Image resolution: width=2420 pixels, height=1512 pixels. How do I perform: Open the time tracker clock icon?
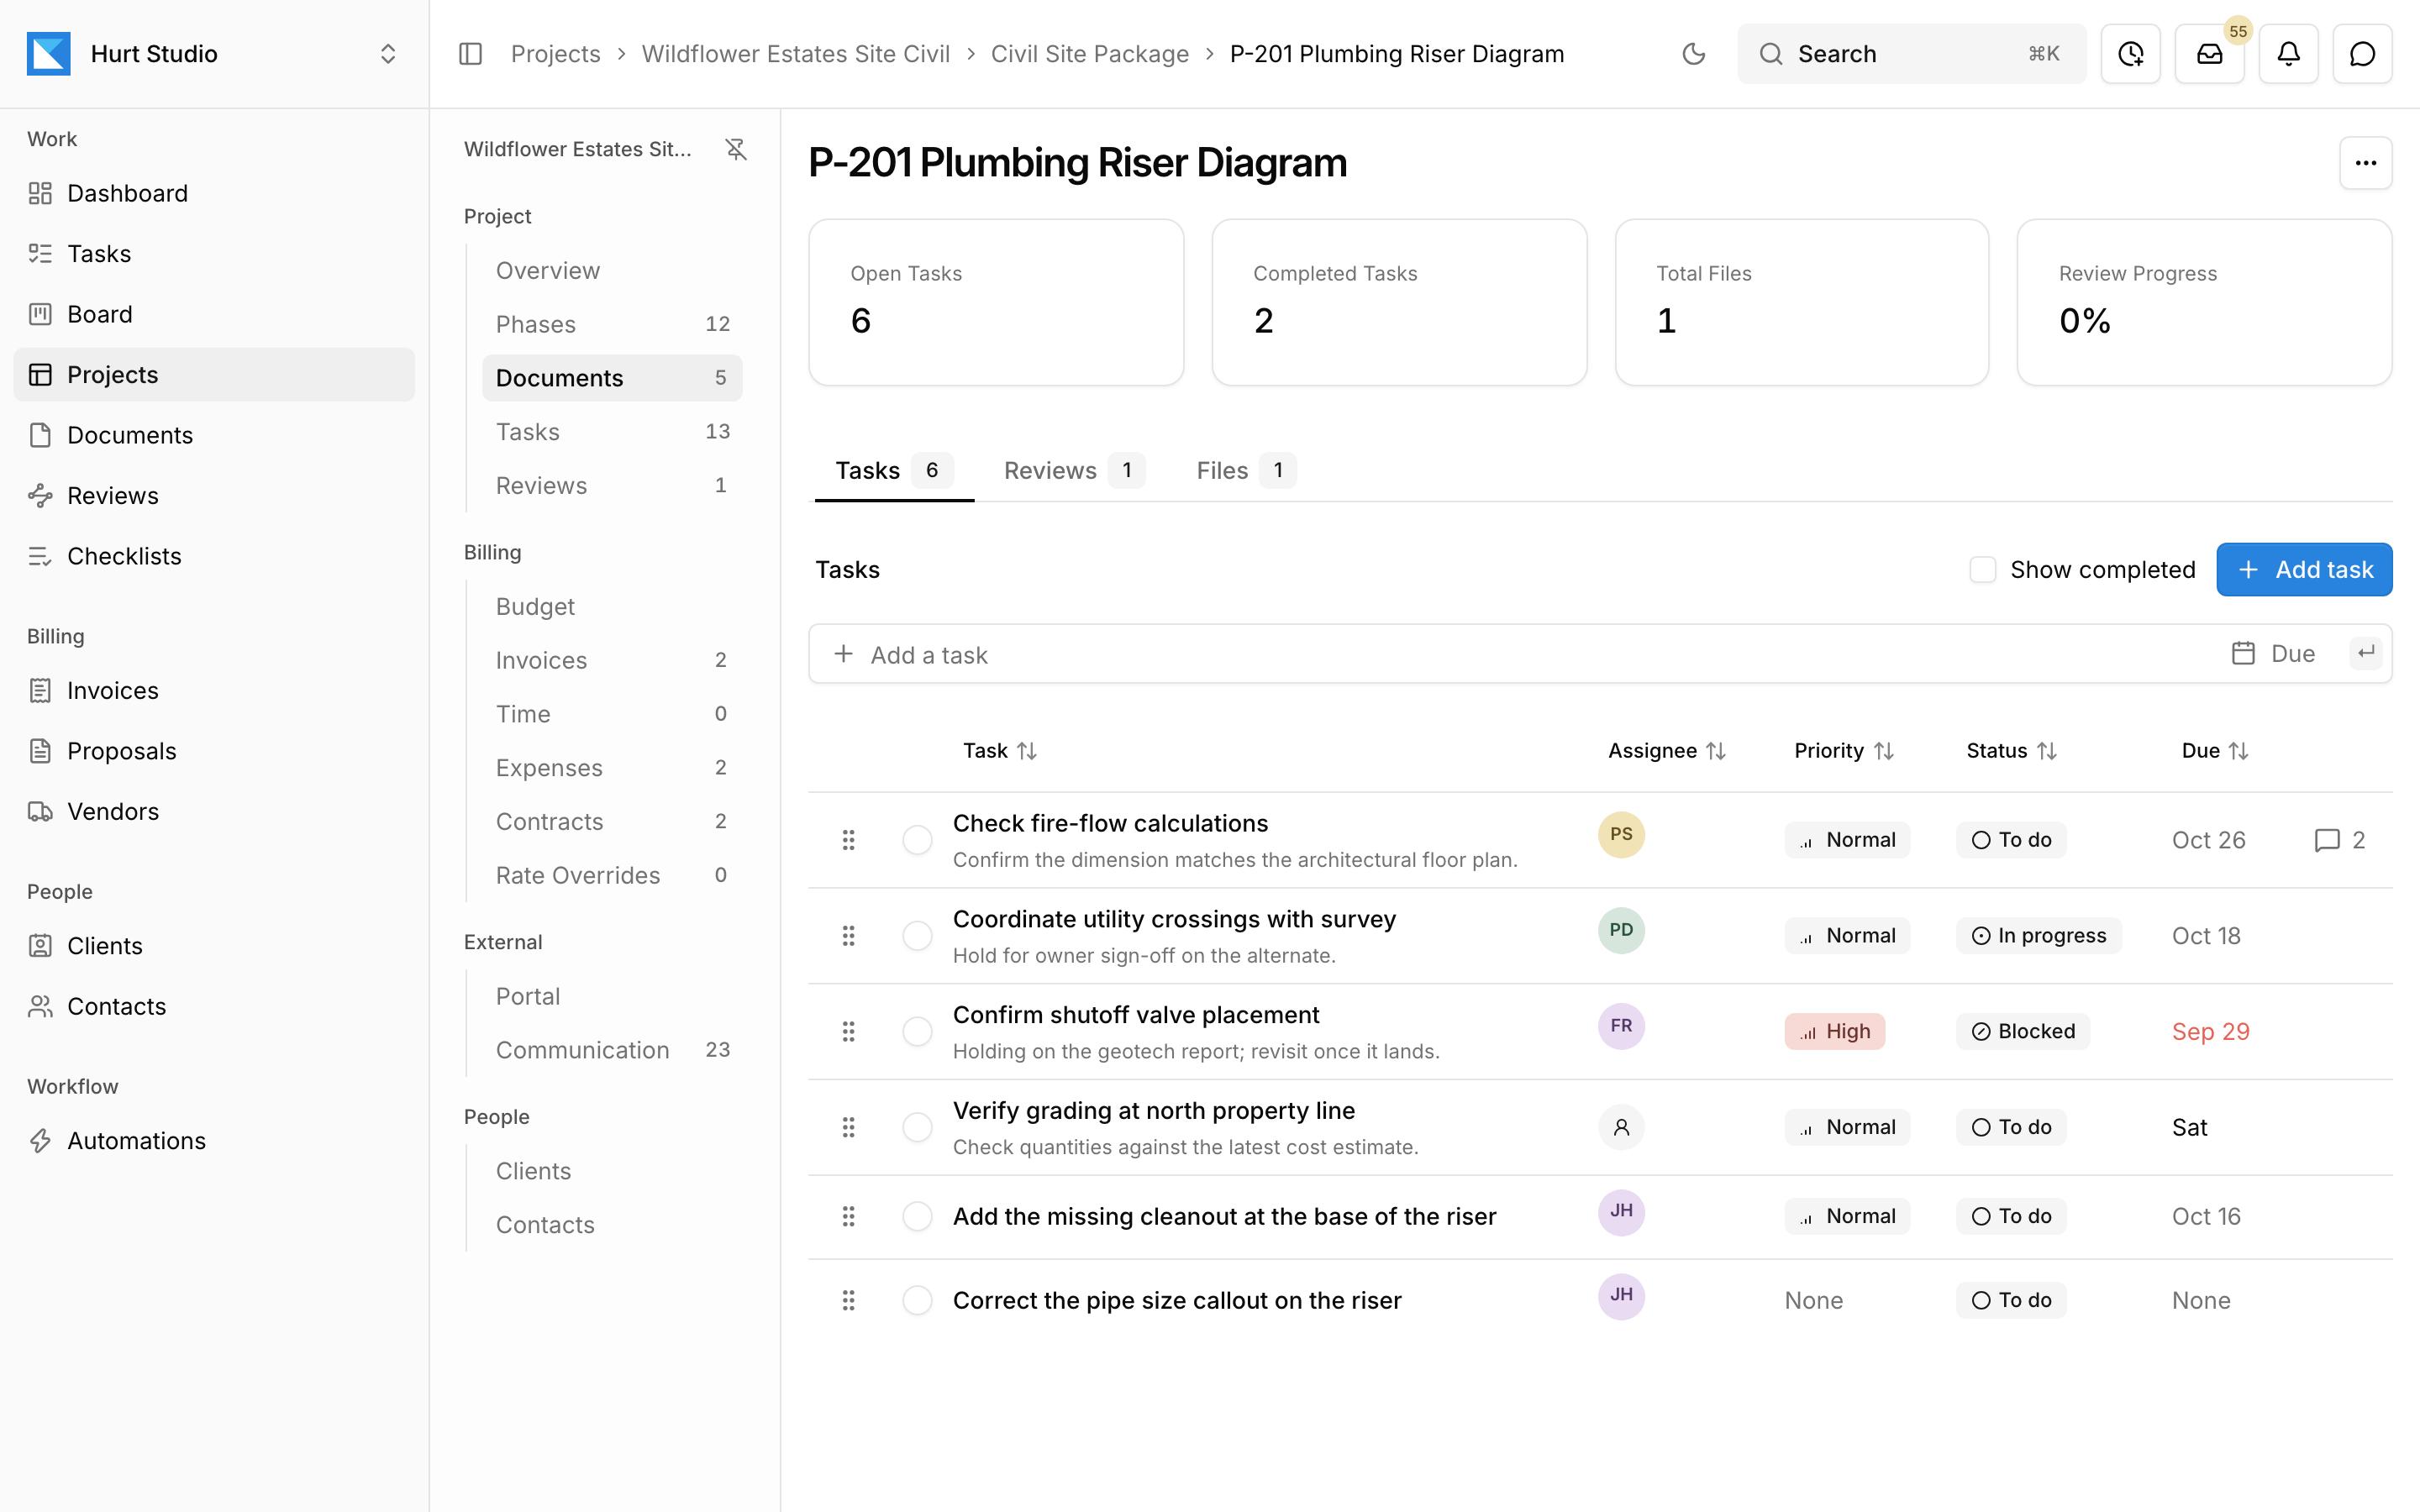tap(2131, 54)
